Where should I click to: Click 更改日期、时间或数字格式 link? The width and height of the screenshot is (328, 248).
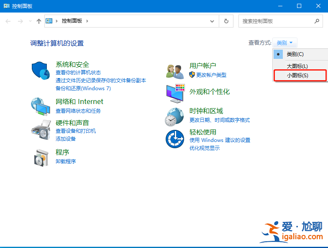pos(219,120)
